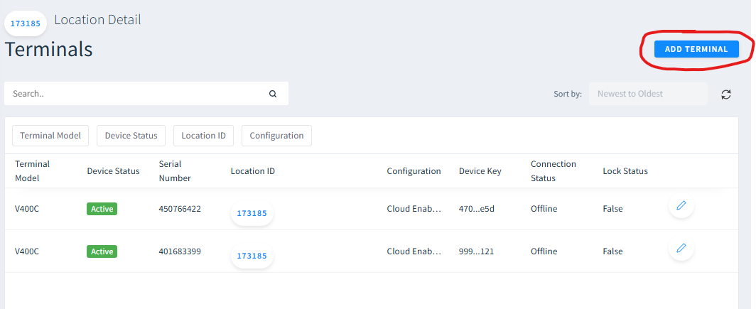
Task: Select the serial number 401683399 cell
Action: tap(180, 251)
